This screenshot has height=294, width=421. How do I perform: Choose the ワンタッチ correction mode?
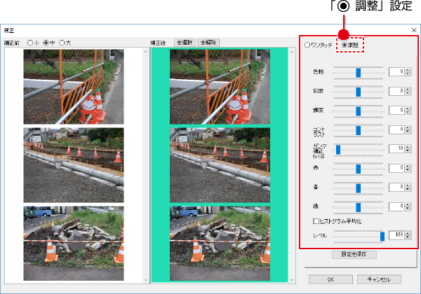(307, 45)
